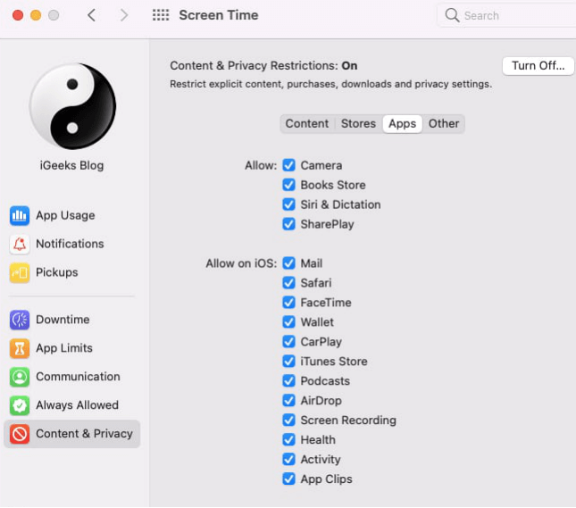The image size is (576, 508).
Task: Switch to the Stores tab
Action: (x=358, y=124)
